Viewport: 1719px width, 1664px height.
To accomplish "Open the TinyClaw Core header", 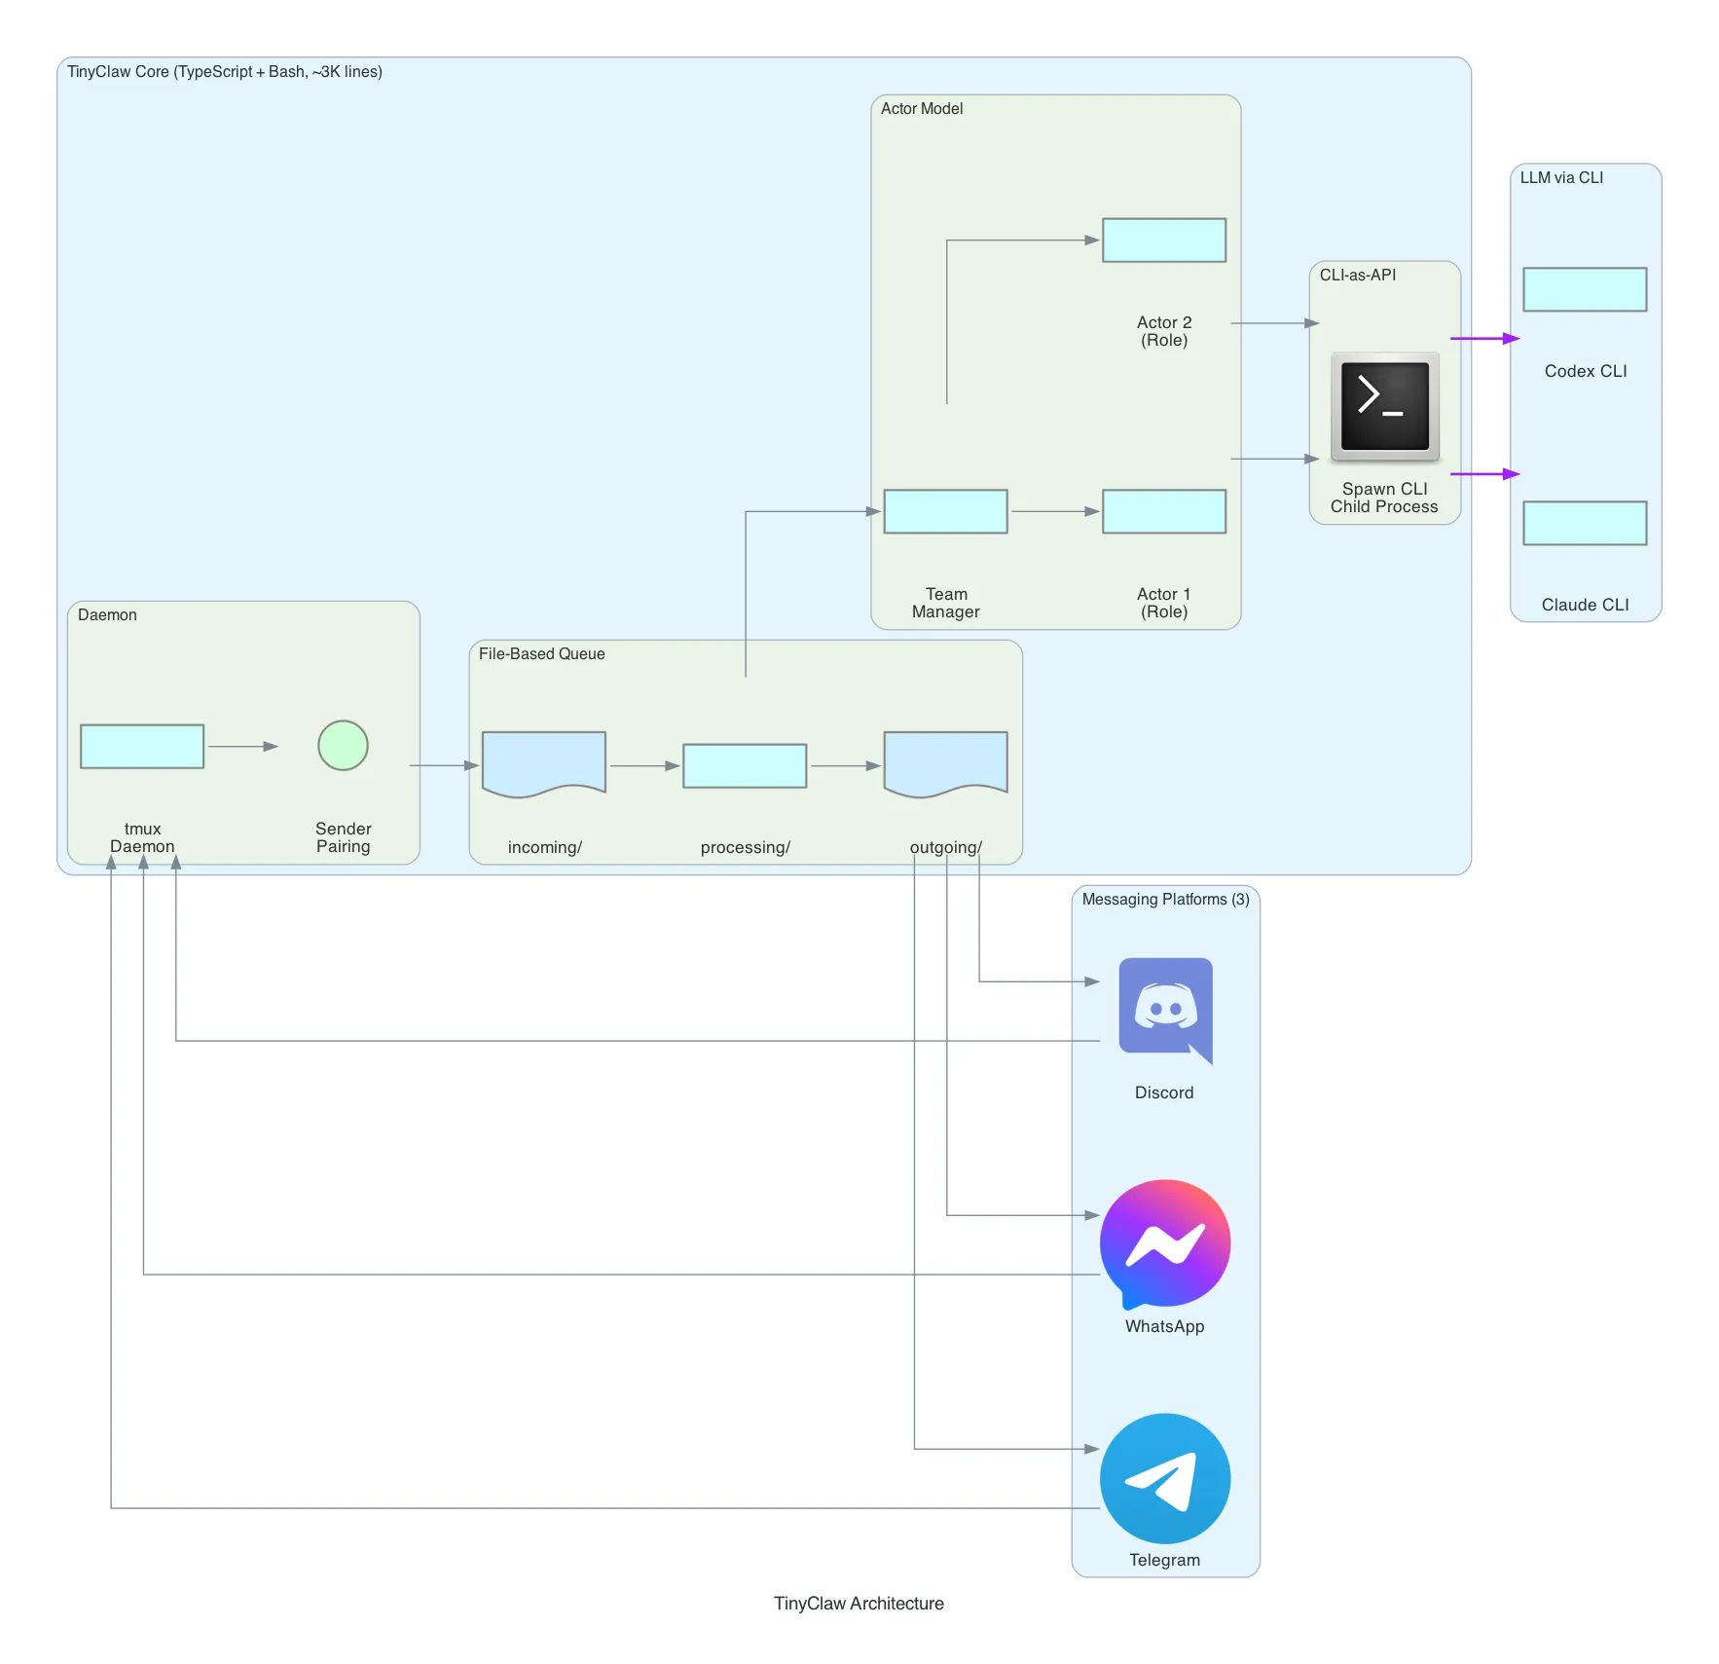I will 225,71.
